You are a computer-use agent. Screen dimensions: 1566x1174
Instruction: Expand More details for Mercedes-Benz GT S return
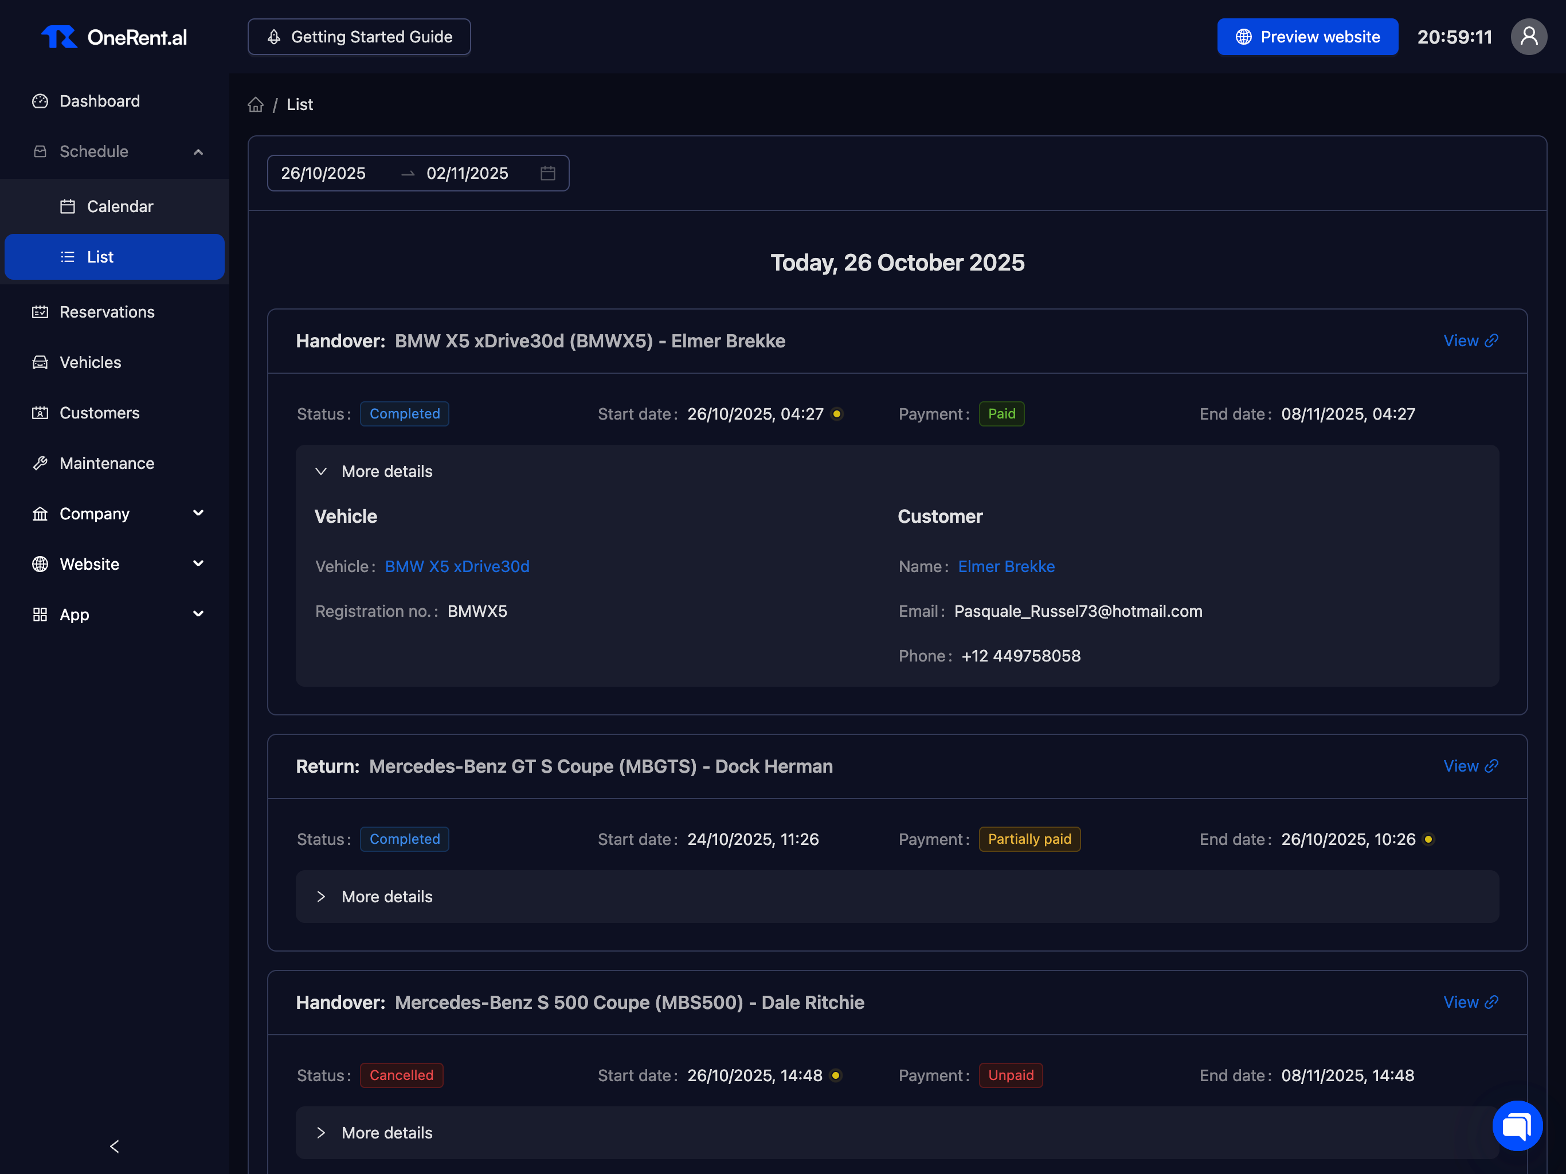[x=320, y=897]
